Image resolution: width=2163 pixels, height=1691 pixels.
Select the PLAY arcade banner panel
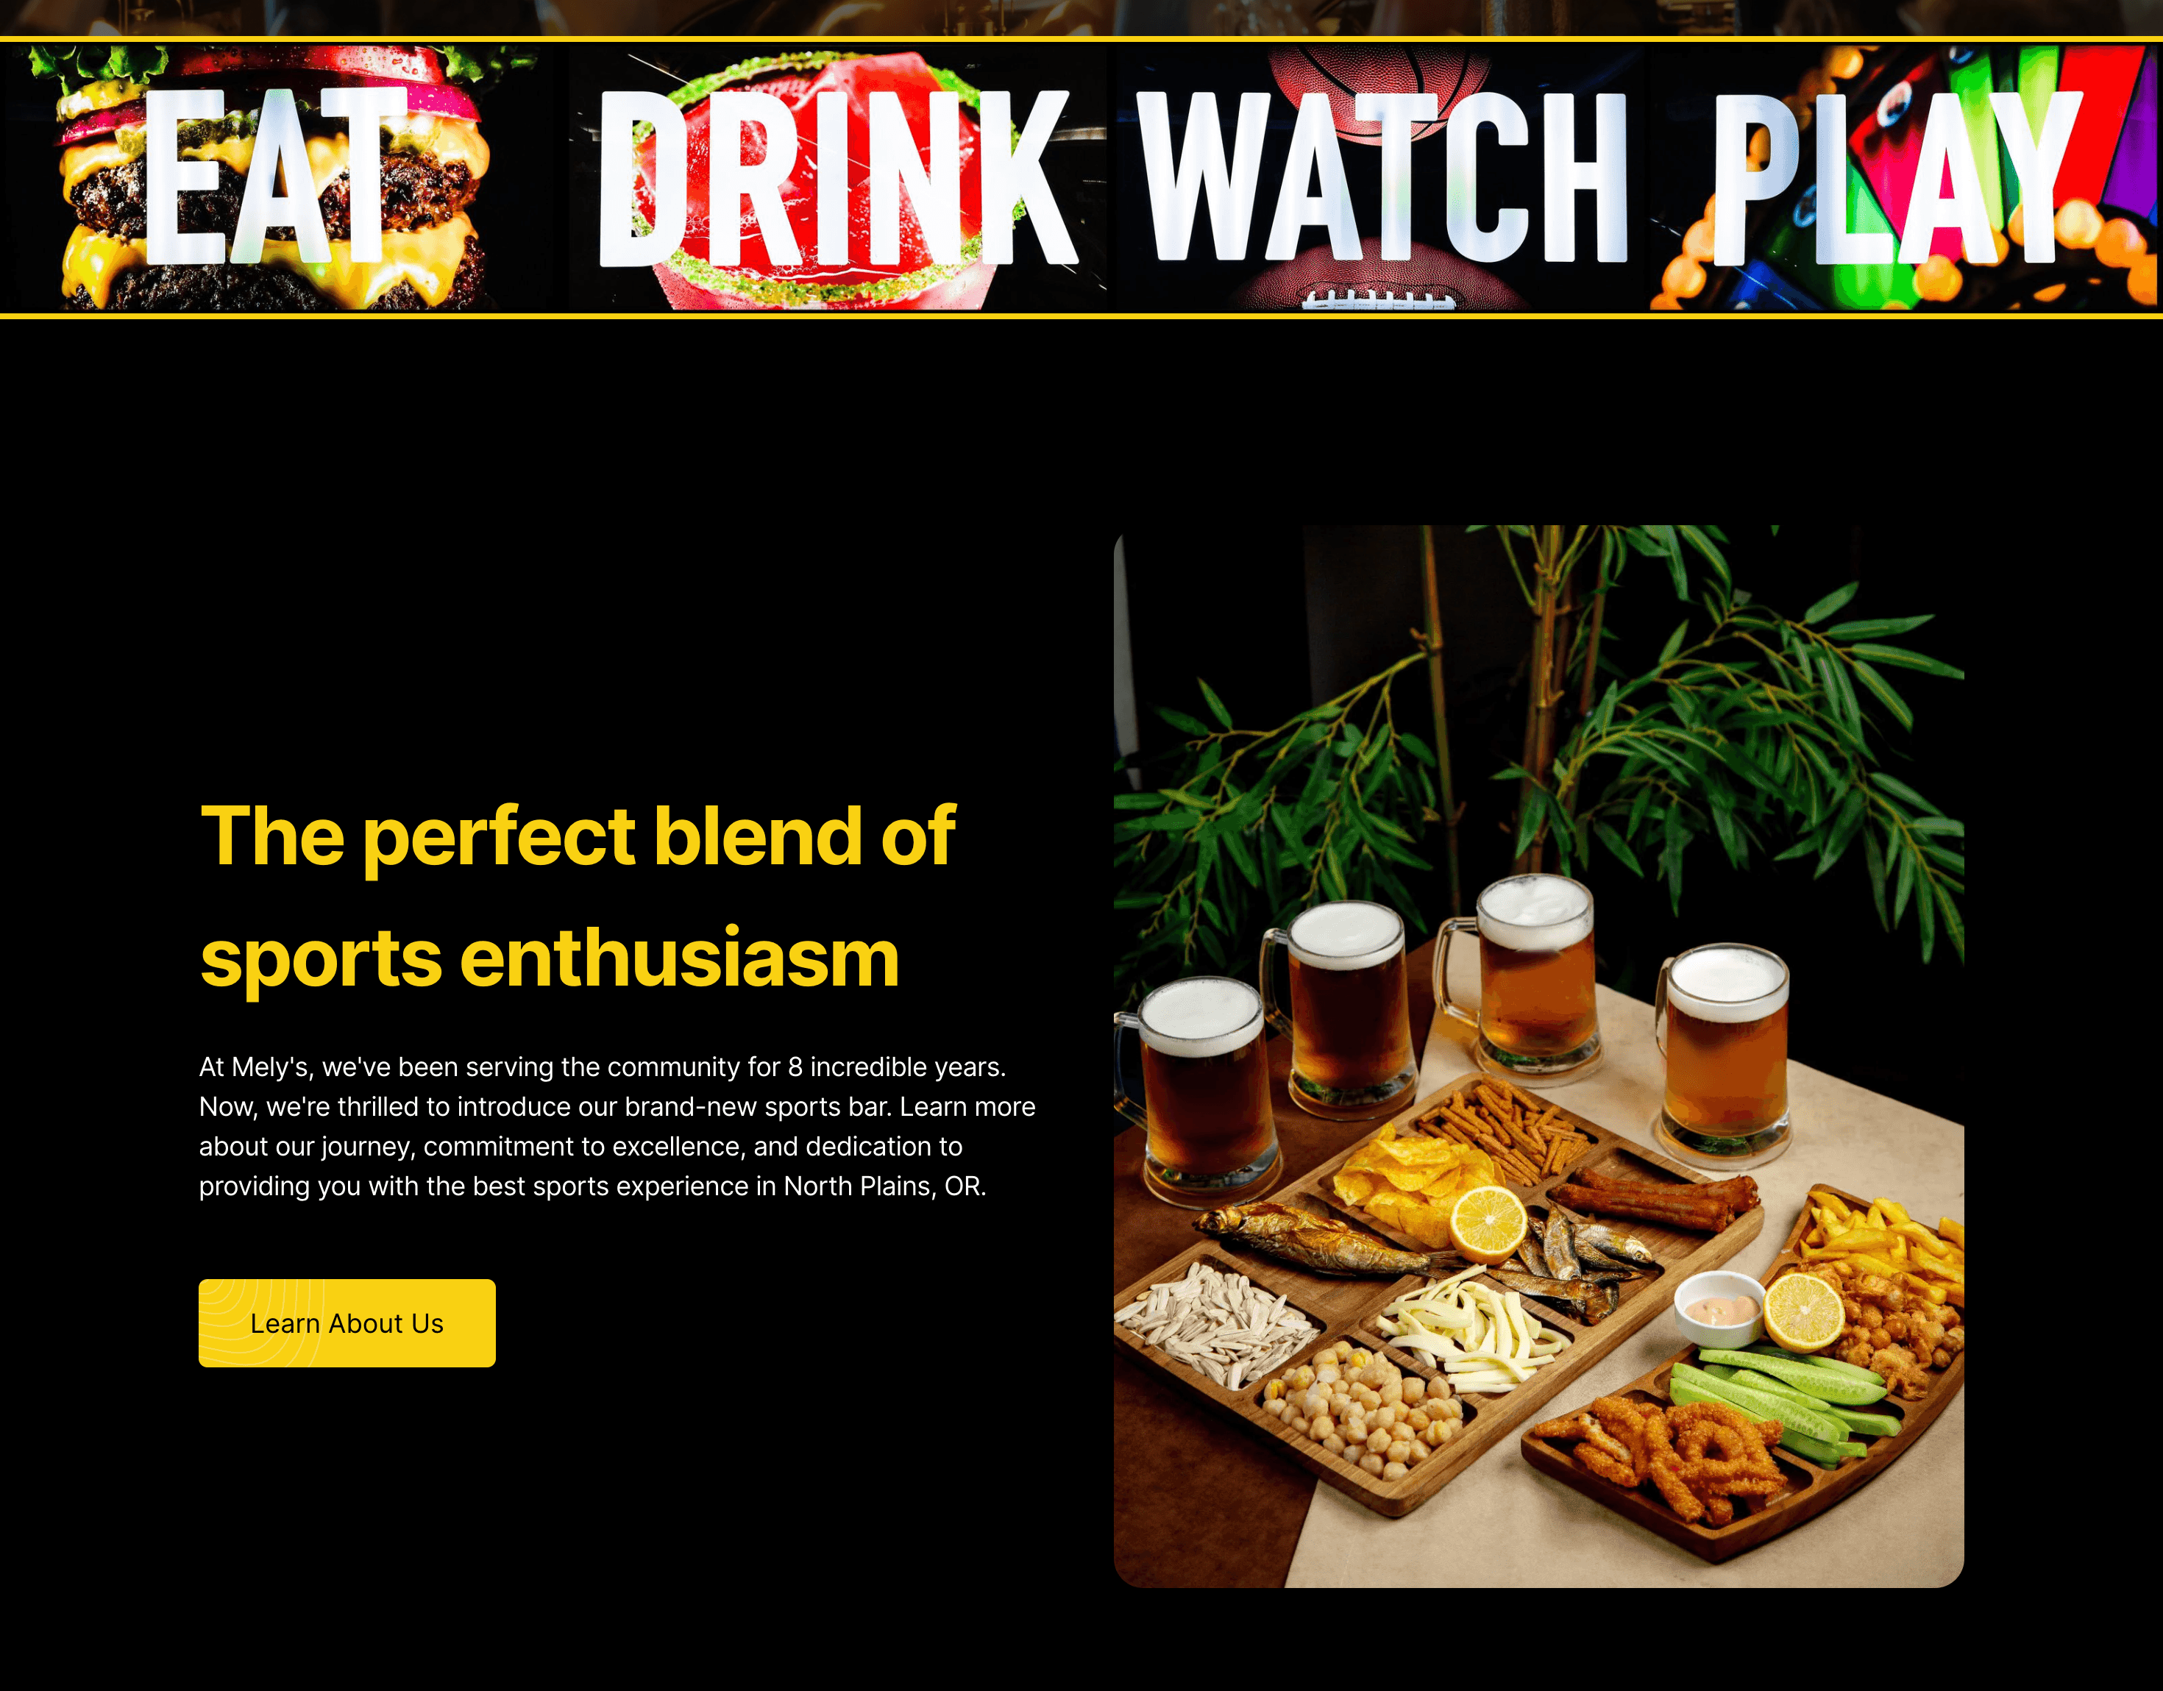tap(1906, 177)
